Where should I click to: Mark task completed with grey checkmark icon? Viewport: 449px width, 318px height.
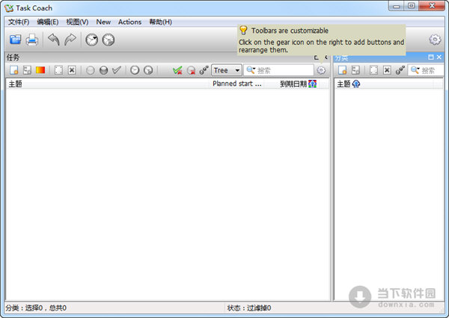117,69
